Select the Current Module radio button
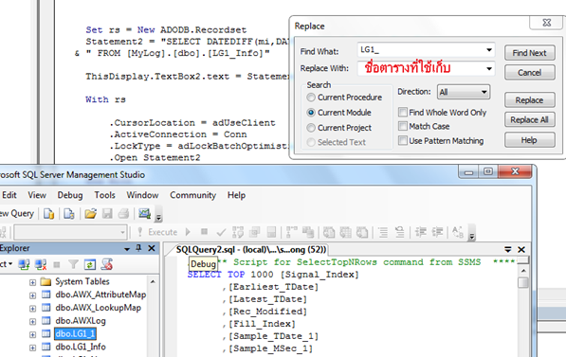The image size is (566, 357). pyautogui.click(x=311, y=113)
